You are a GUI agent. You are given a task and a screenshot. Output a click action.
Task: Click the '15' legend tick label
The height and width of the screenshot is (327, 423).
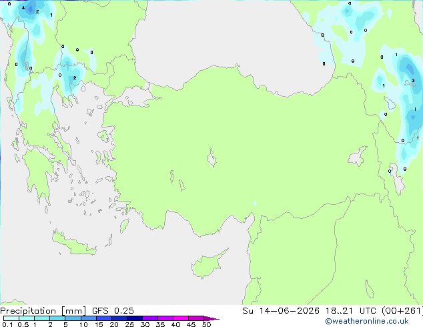pyautogui.click(x=99, y=324)
